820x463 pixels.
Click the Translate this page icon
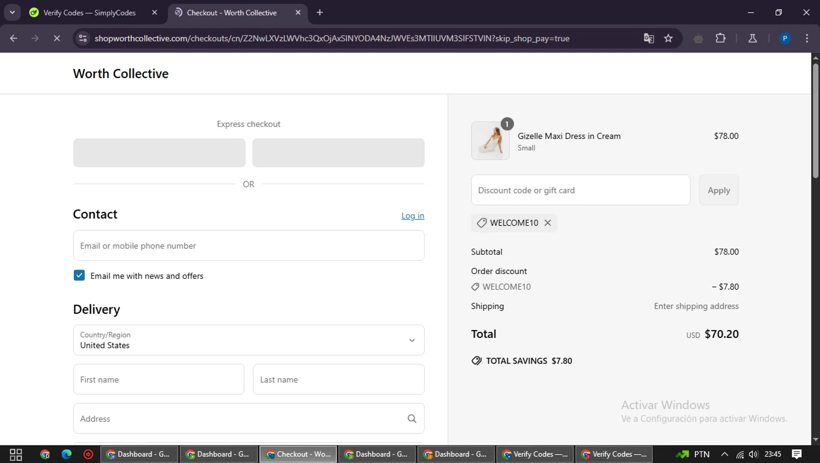pos(649,38)
